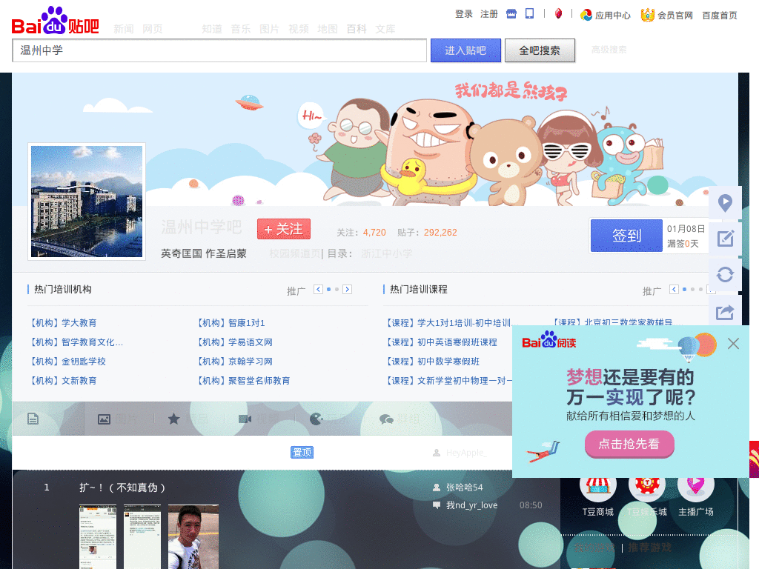Screen dimensions: 759x569
Task: Click 注册 to register
Action: pos(489,14)
